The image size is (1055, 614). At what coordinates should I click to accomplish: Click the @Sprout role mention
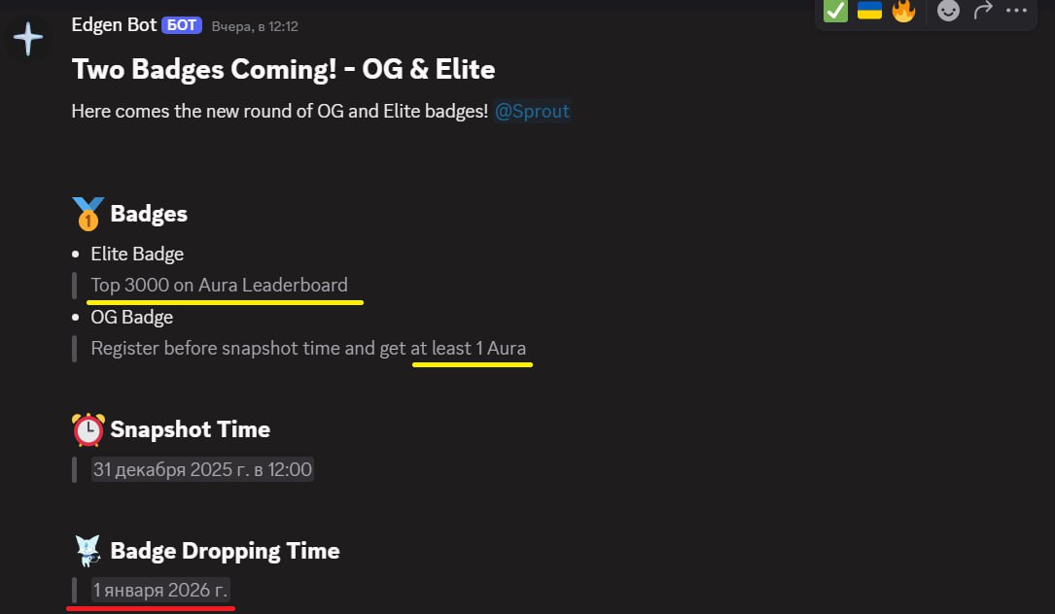[532, 111]
